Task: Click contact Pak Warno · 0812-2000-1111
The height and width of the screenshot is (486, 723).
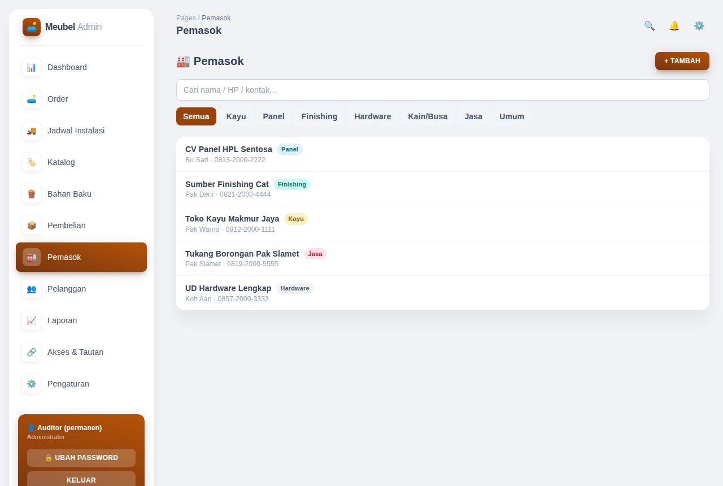Action: click(230, 229)
